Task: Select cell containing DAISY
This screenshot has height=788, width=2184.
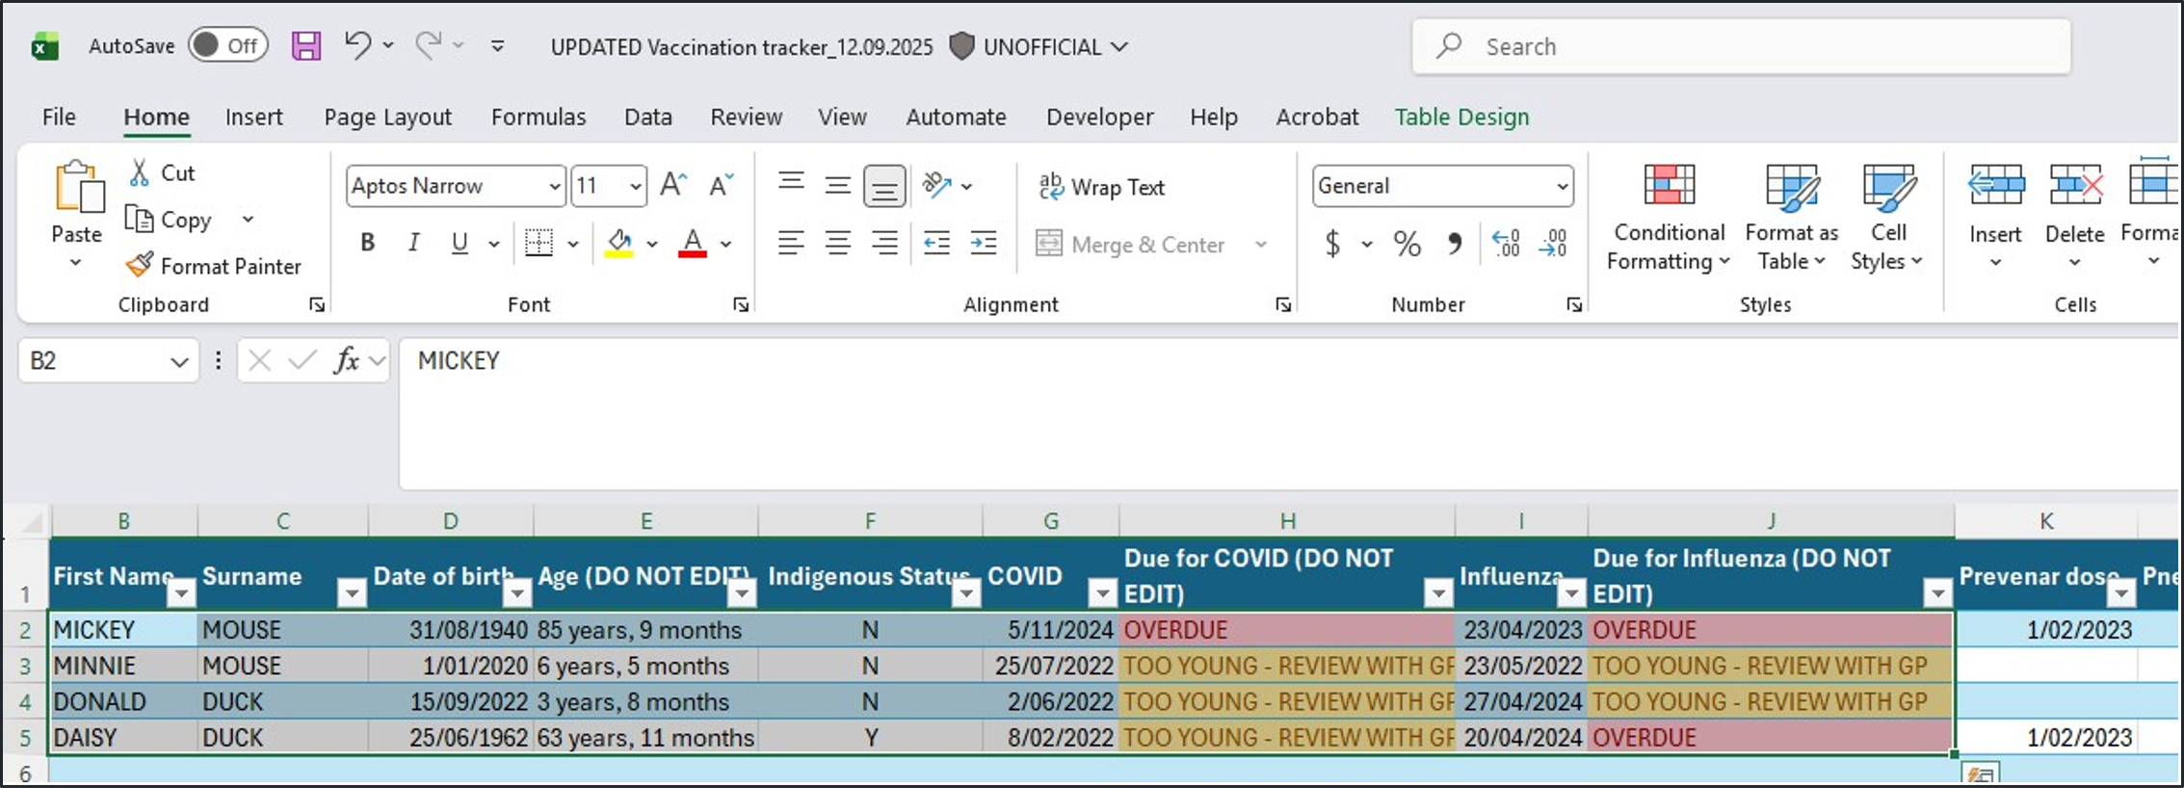Action: coord(123,738)
